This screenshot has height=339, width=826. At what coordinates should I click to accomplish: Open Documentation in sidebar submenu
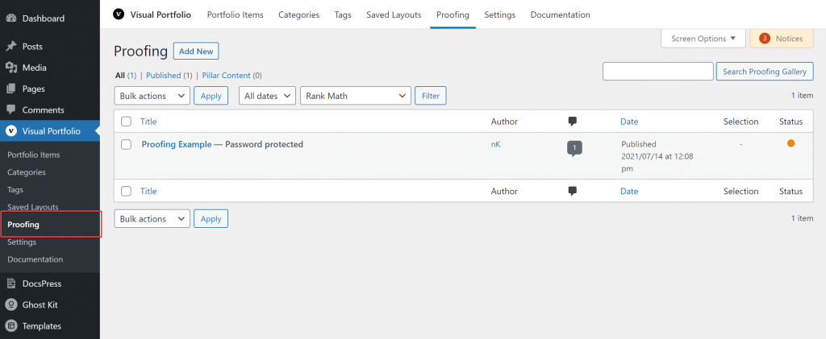(35, 259)
